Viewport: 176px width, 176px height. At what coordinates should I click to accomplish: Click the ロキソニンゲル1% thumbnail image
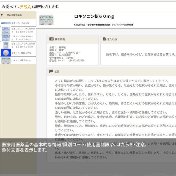5,23
